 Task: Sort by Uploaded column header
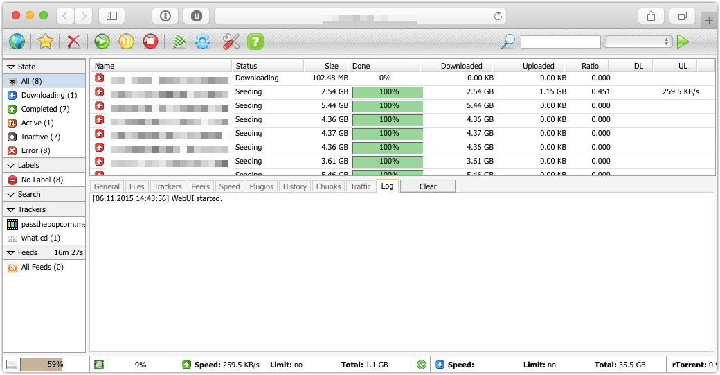click(x=528, y=66)
